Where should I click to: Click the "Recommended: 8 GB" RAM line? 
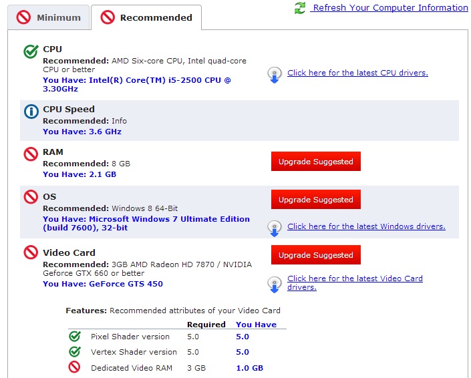click(86, 164)
